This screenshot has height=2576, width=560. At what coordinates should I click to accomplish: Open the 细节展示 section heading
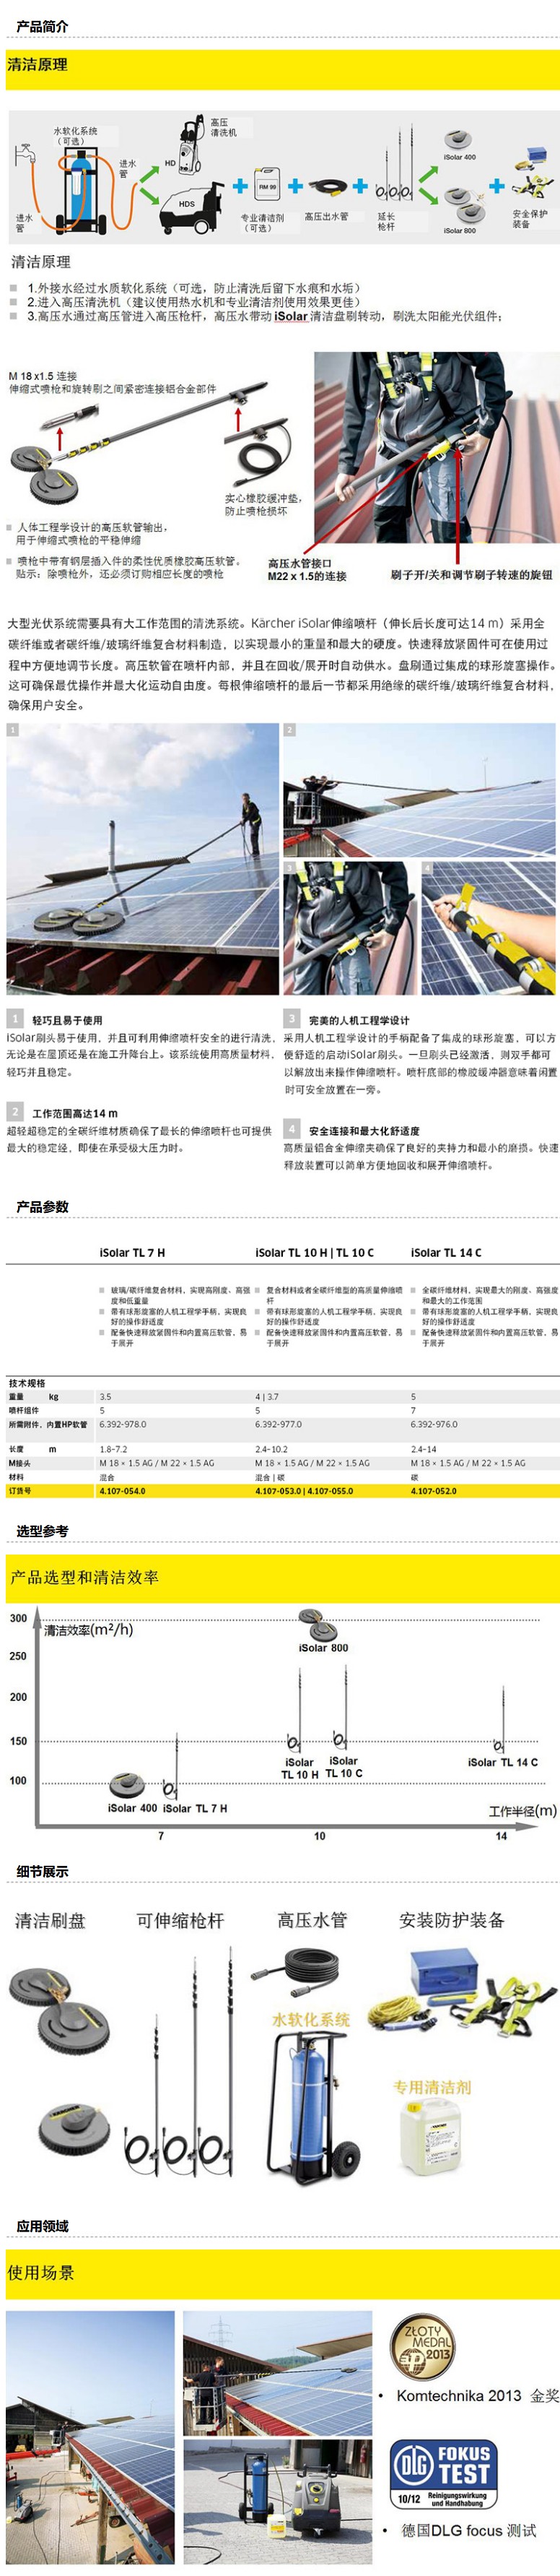click(x=43, y=1871)
